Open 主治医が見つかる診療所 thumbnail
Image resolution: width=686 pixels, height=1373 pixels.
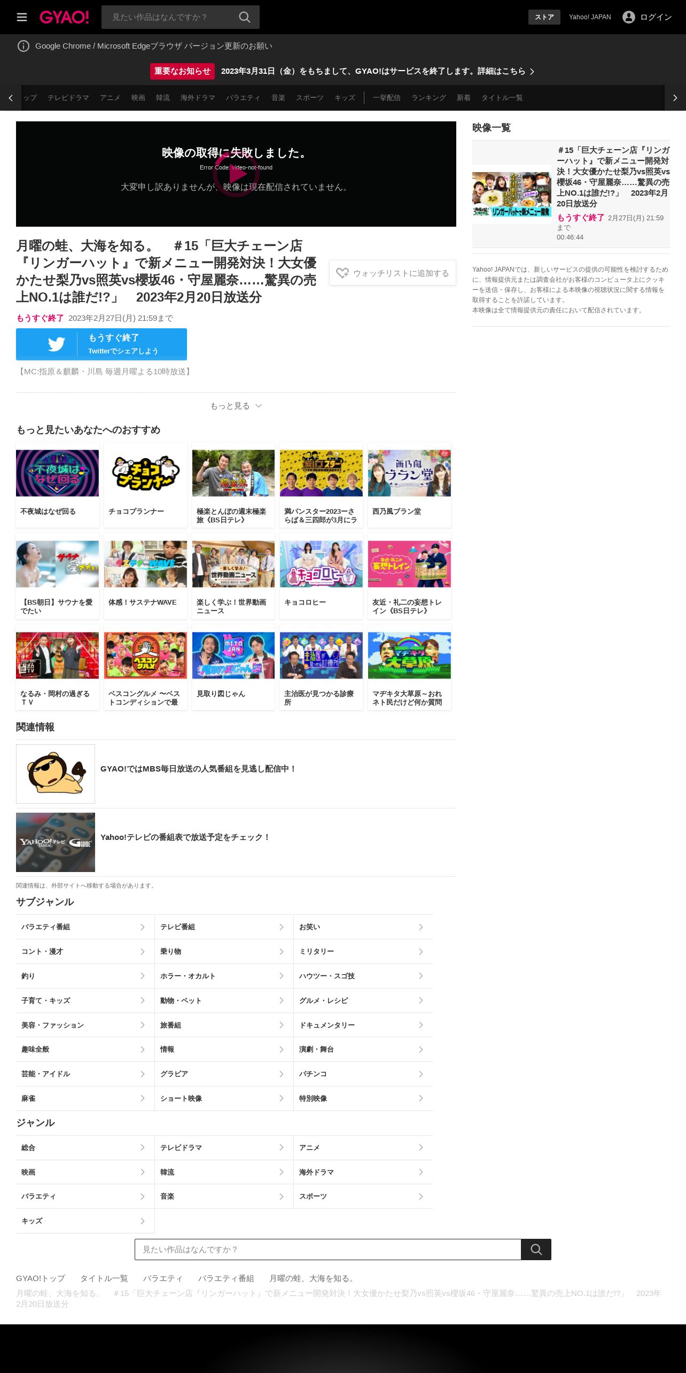[x=321, y=655]
